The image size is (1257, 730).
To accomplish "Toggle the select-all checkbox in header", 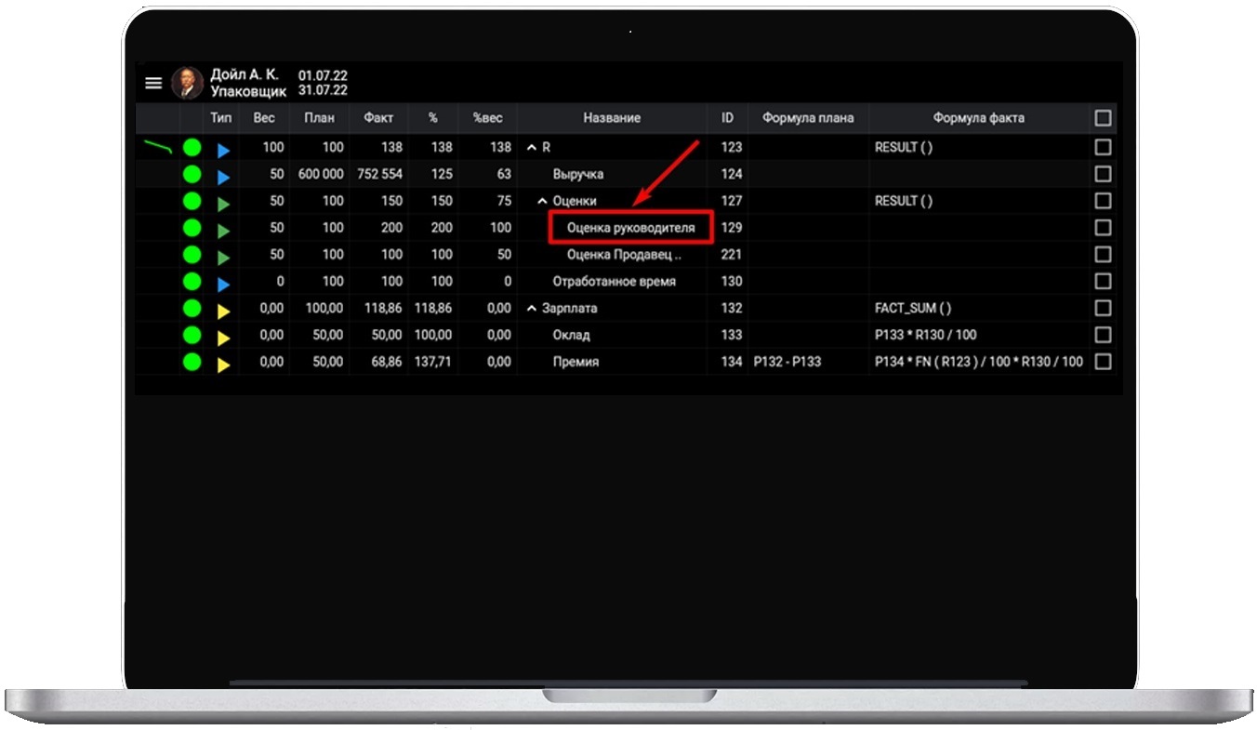I will pos(1103,118).
